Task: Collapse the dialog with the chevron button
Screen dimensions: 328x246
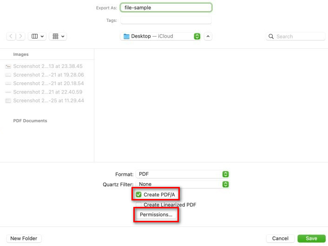Action: coord(208,36)
